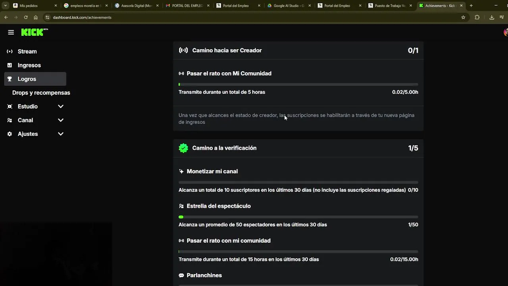Viewport: 508px width, 286px height.
Task: Click the Ingresos chart icon in sidebar
Action: 10,65
